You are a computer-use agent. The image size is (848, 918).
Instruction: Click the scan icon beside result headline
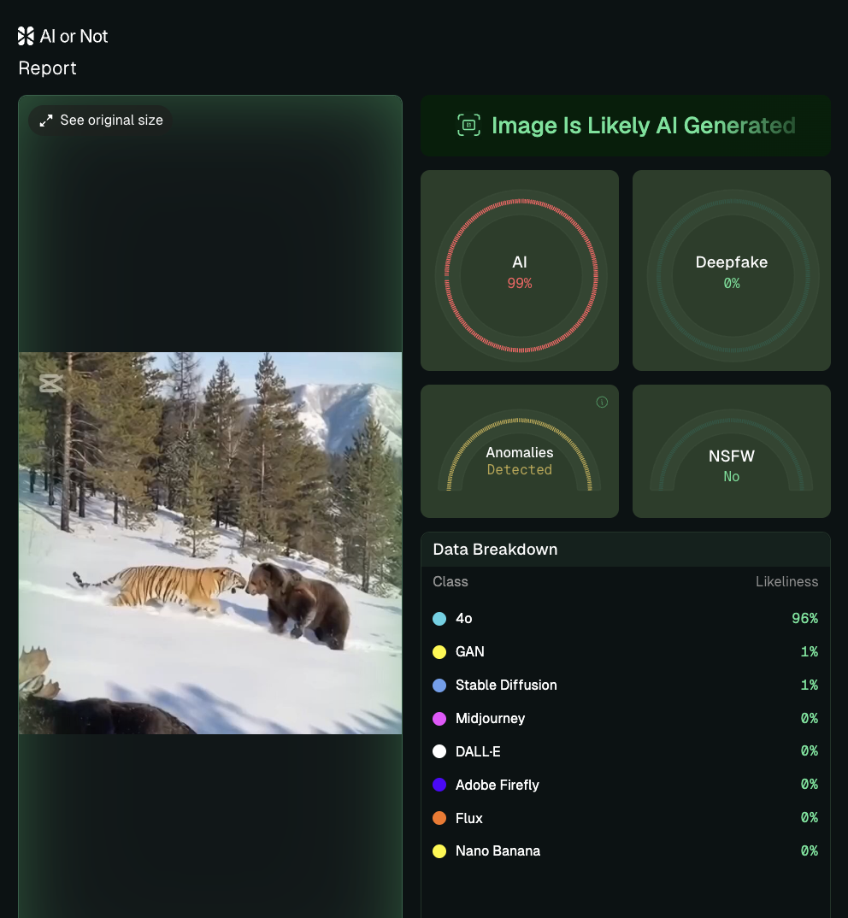click(x=468, y=126)
